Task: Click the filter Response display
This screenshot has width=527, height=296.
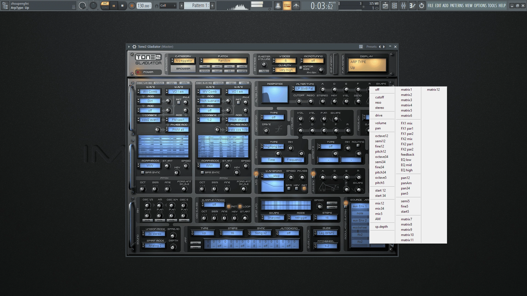Action: [275, 94]
